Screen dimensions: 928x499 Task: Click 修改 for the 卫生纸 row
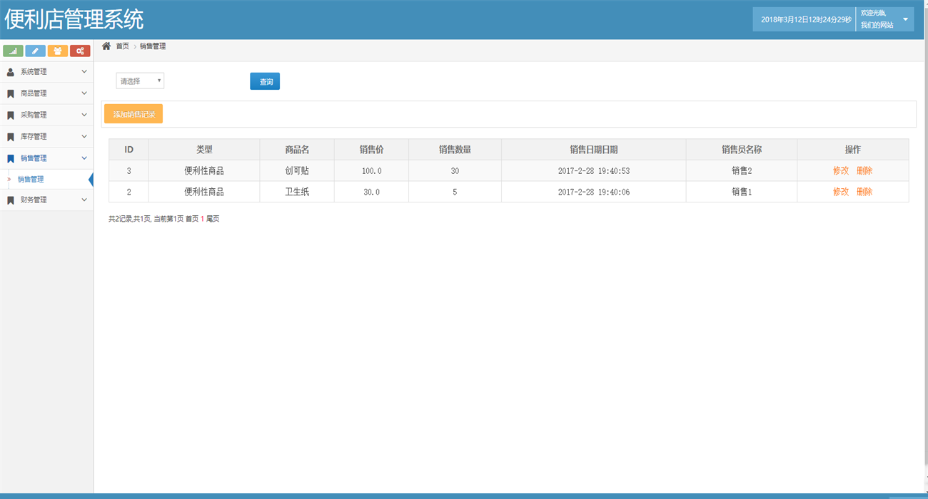(841, 192)
